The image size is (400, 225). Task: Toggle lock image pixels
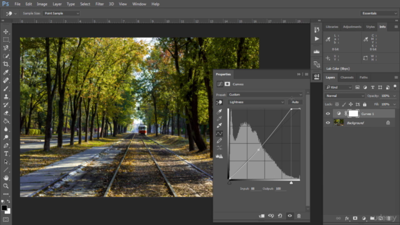(344, 104)
